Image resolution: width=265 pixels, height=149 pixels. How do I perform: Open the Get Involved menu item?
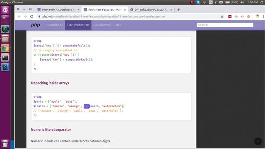[x=102, y=25]
